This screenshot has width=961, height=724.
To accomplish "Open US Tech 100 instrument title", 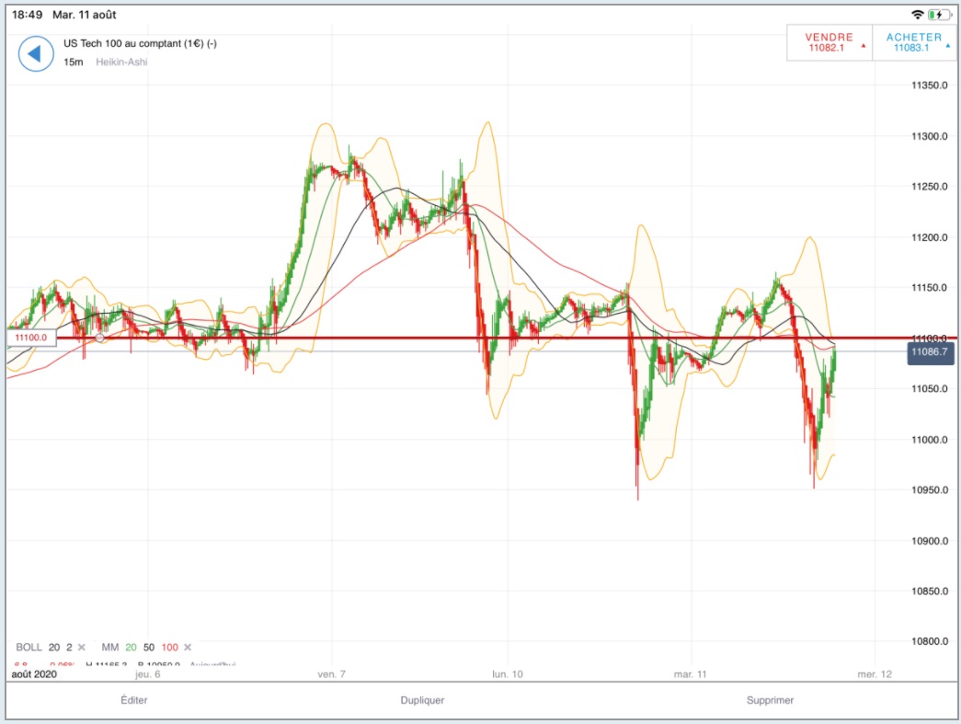I will tap(140, 43).
